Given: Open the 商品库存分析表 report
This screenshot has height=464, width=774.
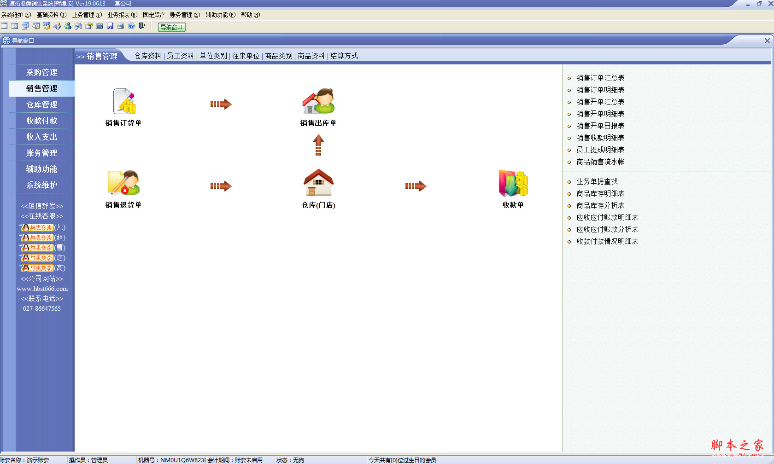Looking at the screenshot, I should (600, 205).
